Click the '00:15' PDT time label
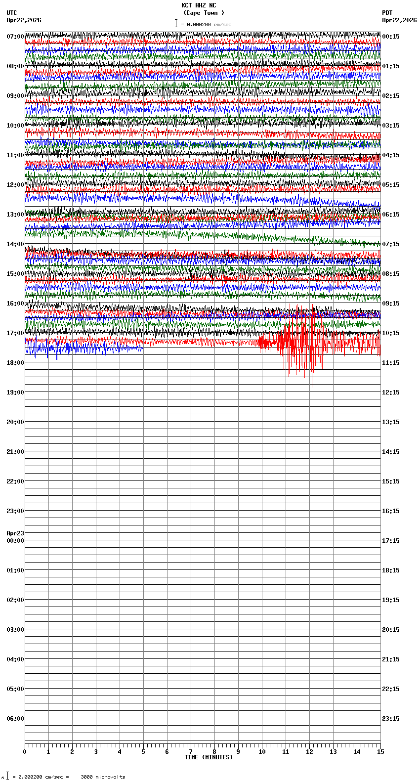Viewport: 420px width, 783px height. [x=391, y=37]
